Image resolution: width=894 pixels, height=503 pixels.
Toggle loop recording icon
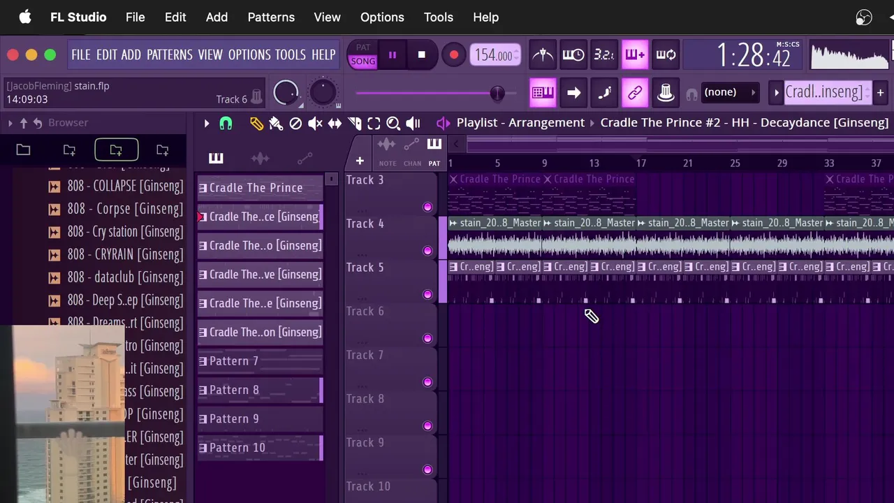[666, 54]
